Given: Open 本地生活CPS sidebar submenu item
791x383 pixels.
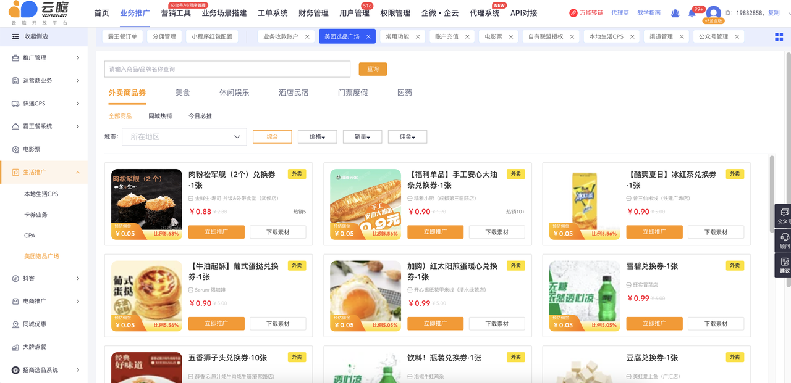Looking at the screenshot, I should (41, 194).
